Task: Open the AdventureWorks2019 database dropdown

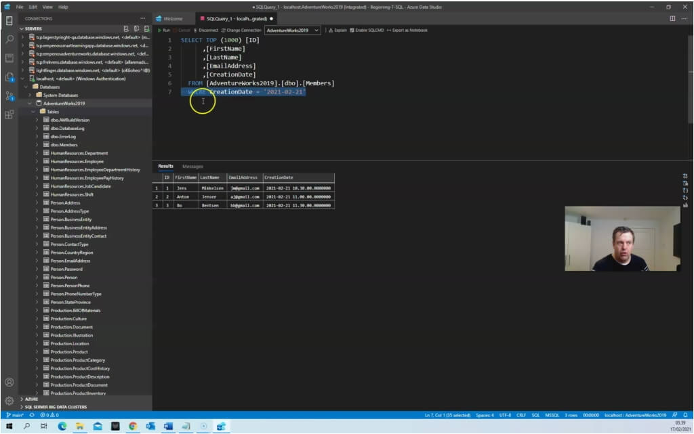Action: coord(292,30)
